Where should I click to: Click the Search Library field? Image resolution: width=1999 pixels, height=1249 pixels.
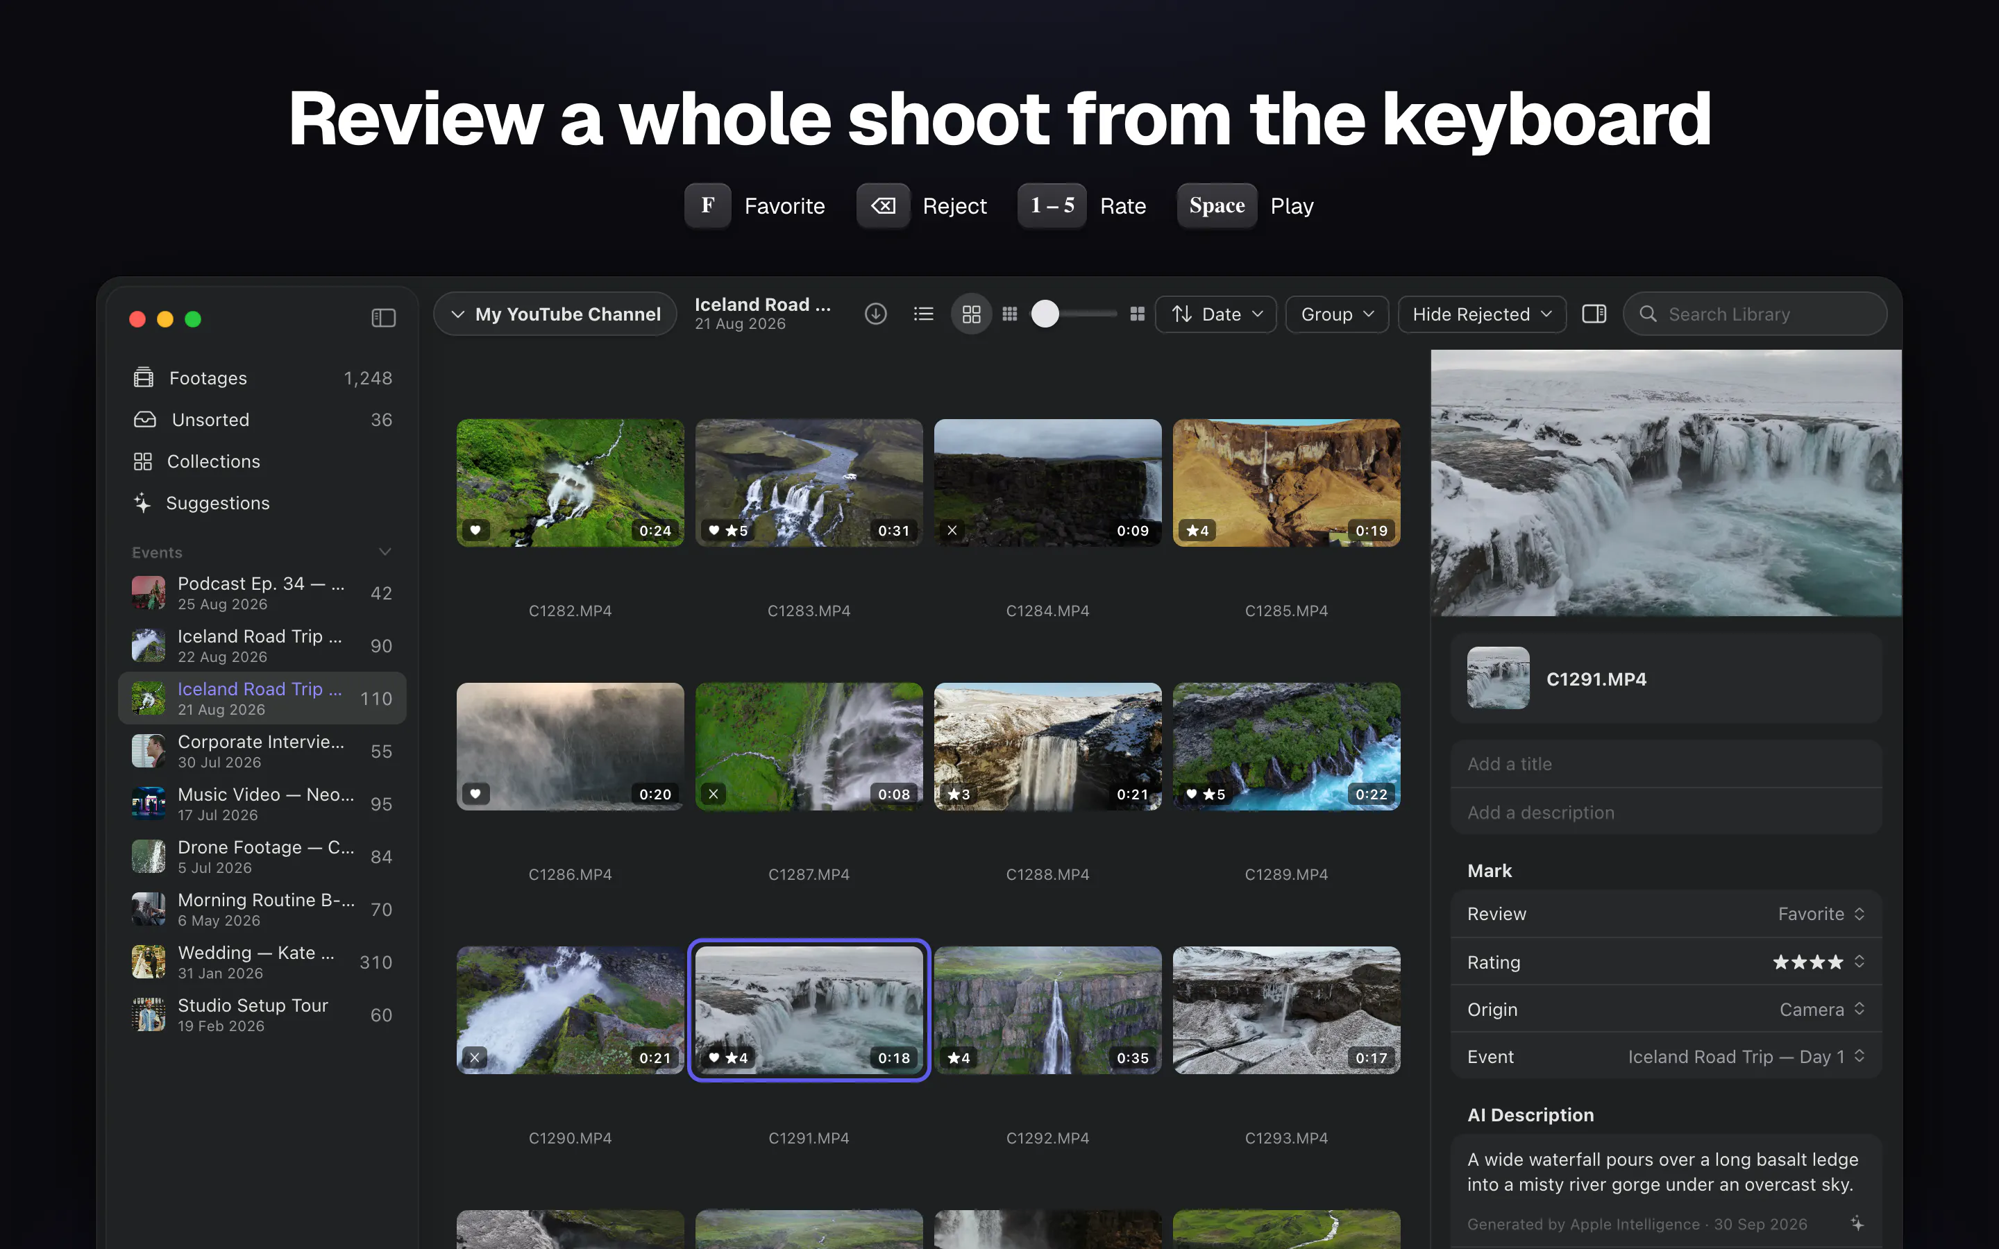(x=1755, y=314)
